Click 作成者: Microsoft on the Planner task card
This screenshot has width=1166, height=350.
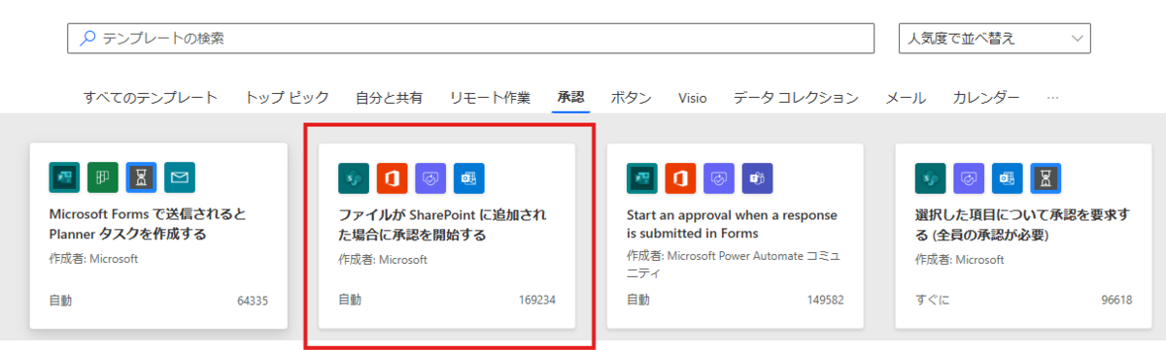pos(93,259)
